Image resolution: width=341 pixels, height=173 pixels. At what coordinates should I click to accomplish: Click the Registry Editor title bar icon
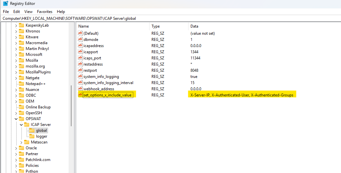coord(5,4)
